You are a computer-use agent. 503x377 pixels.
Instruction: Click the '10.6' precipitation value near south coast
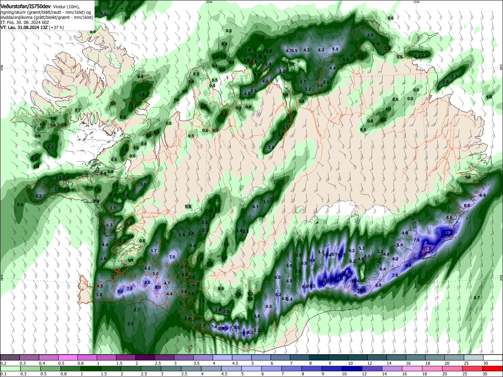(x=362, y=290)
